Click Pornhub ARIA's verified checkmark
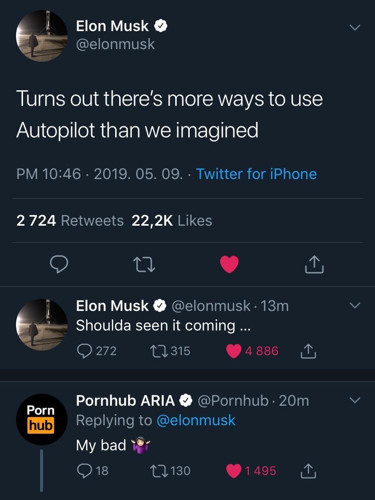Viewport: 375px width, 500px height. [x=185, y=401]
